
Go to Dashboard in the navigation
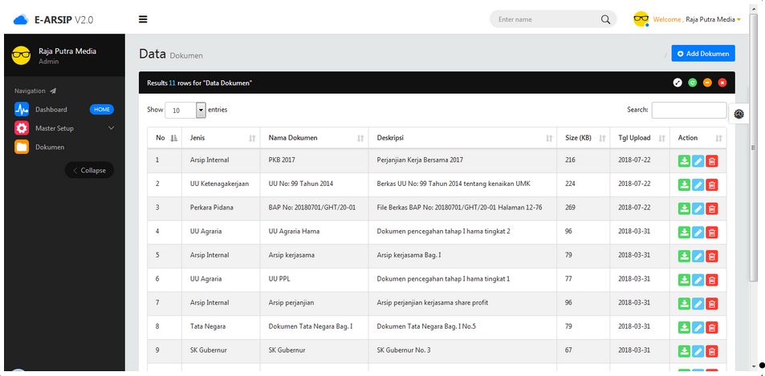[51, 109]
